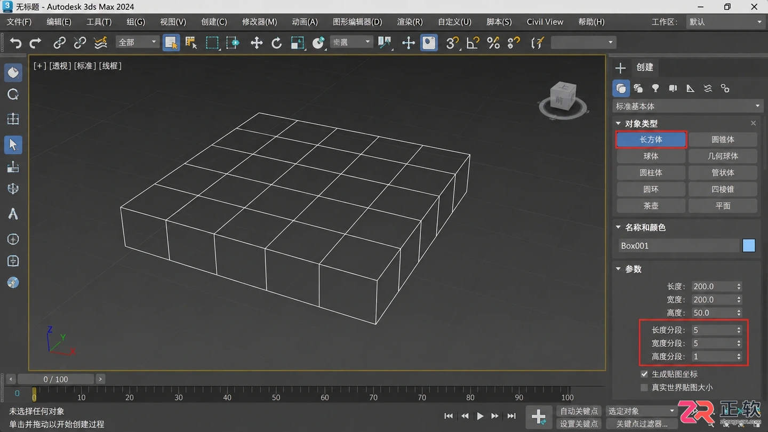Activate the Bind to Space Warp tool

tap(100, 43)
